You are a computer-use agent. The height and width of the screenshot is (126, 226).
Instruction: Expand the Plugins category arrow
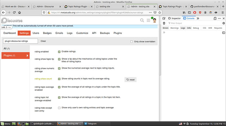tap(27, 55)
